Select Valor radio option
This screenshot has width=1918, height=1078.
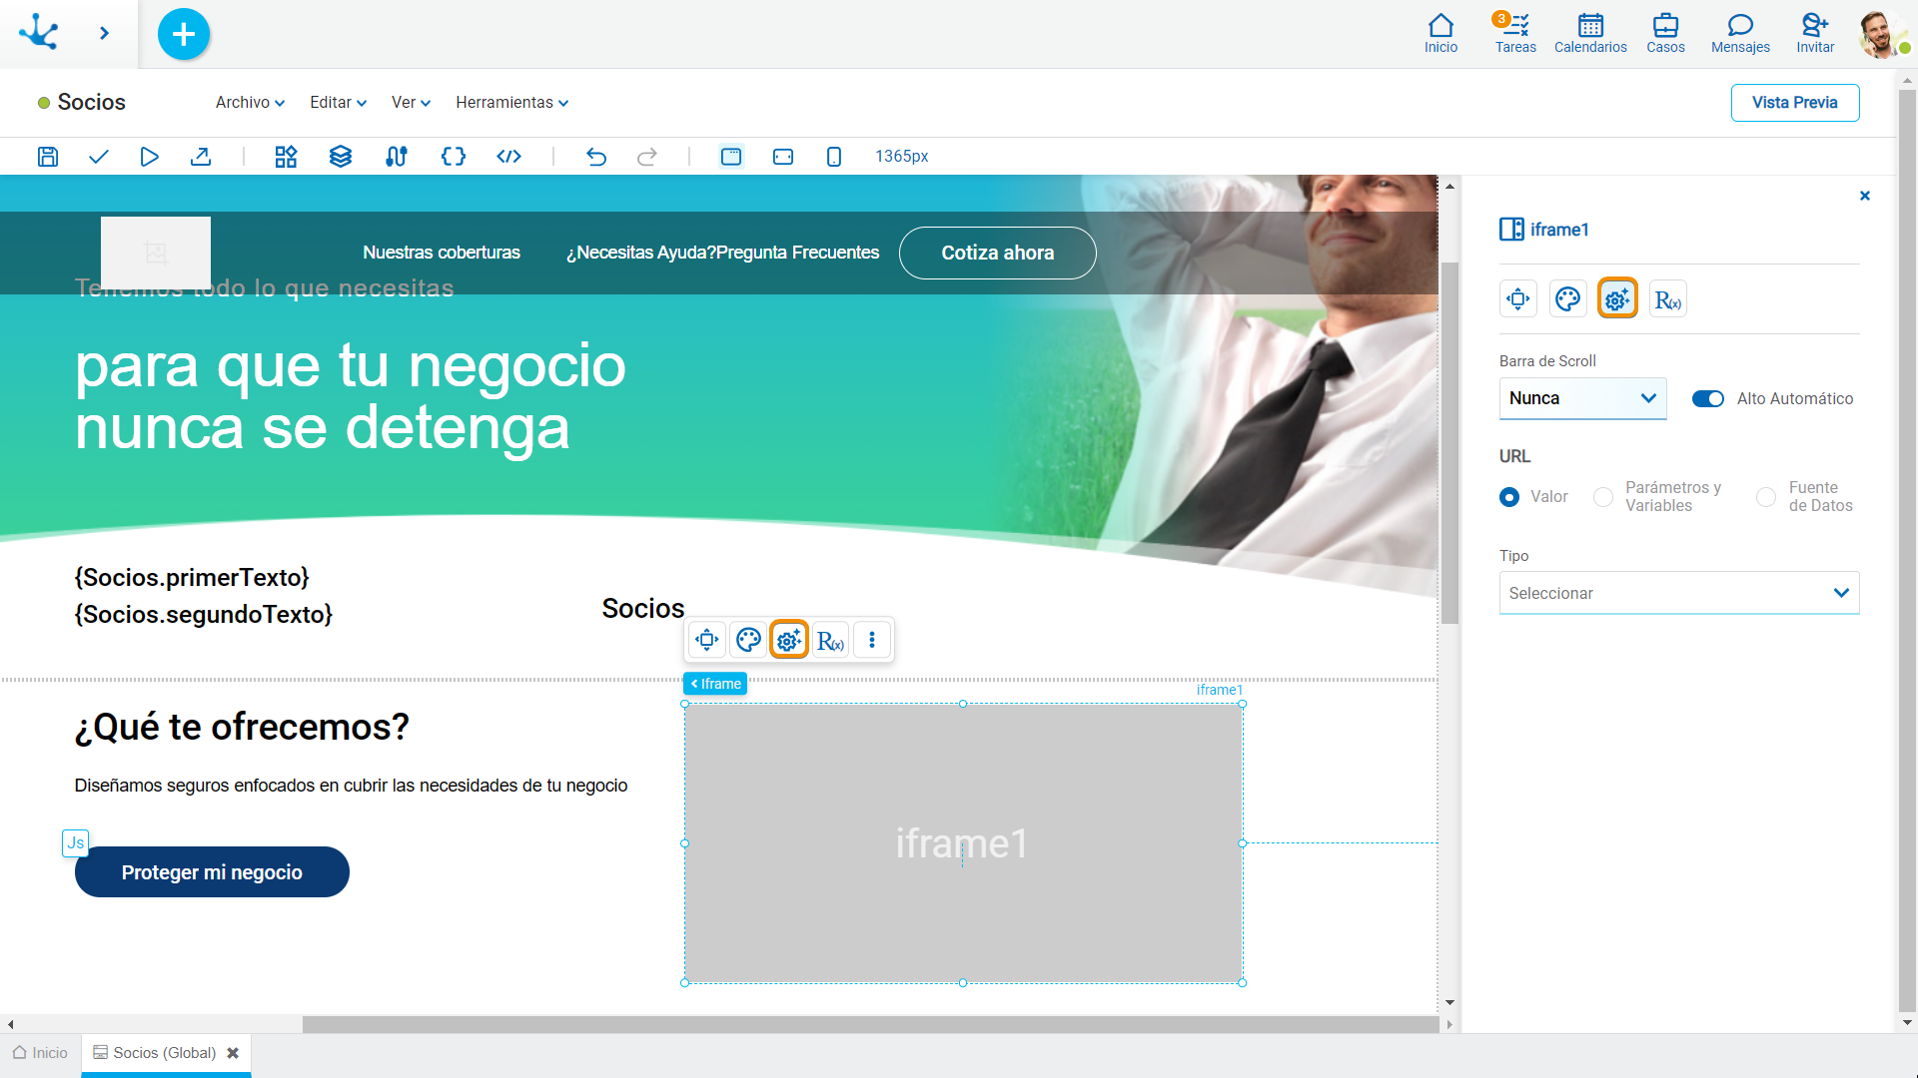(x=1509, y=497)
